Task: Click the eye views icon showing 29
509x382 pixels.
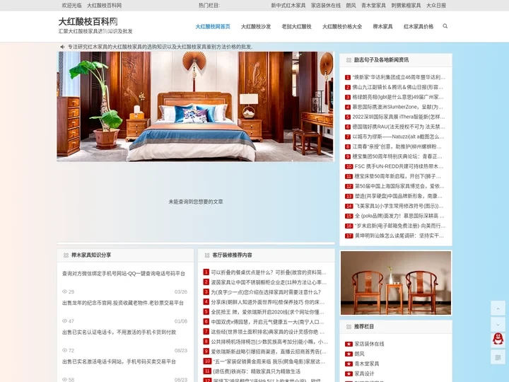Action: (64, 291)
